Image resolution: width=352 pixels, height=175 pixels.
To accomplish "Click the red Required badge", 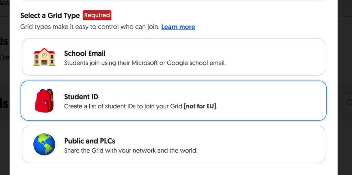I will tap(97, 15).
